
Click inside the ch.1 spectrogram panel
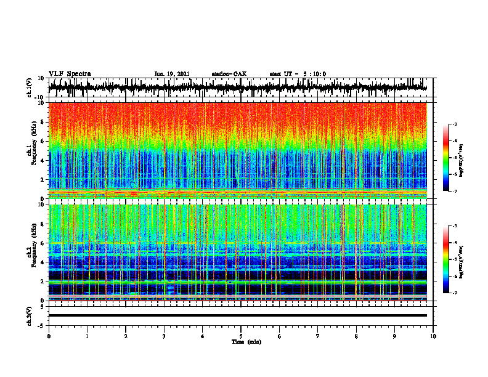237,150
